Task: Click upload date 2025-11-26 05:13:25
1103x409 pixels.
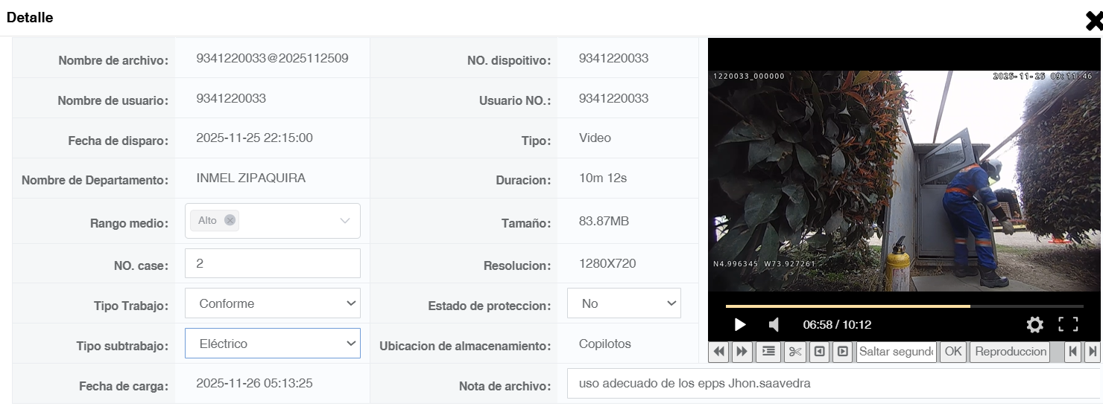Action: [254, 384]
